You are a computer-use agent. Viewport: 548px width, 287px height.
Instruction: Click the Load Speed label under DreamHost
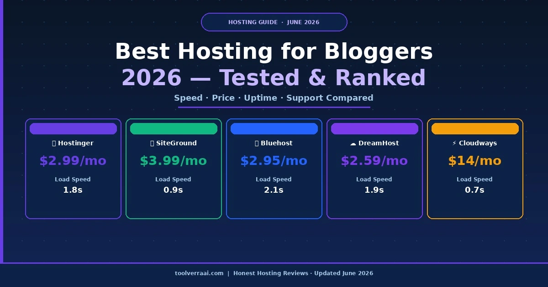[374, 179]
